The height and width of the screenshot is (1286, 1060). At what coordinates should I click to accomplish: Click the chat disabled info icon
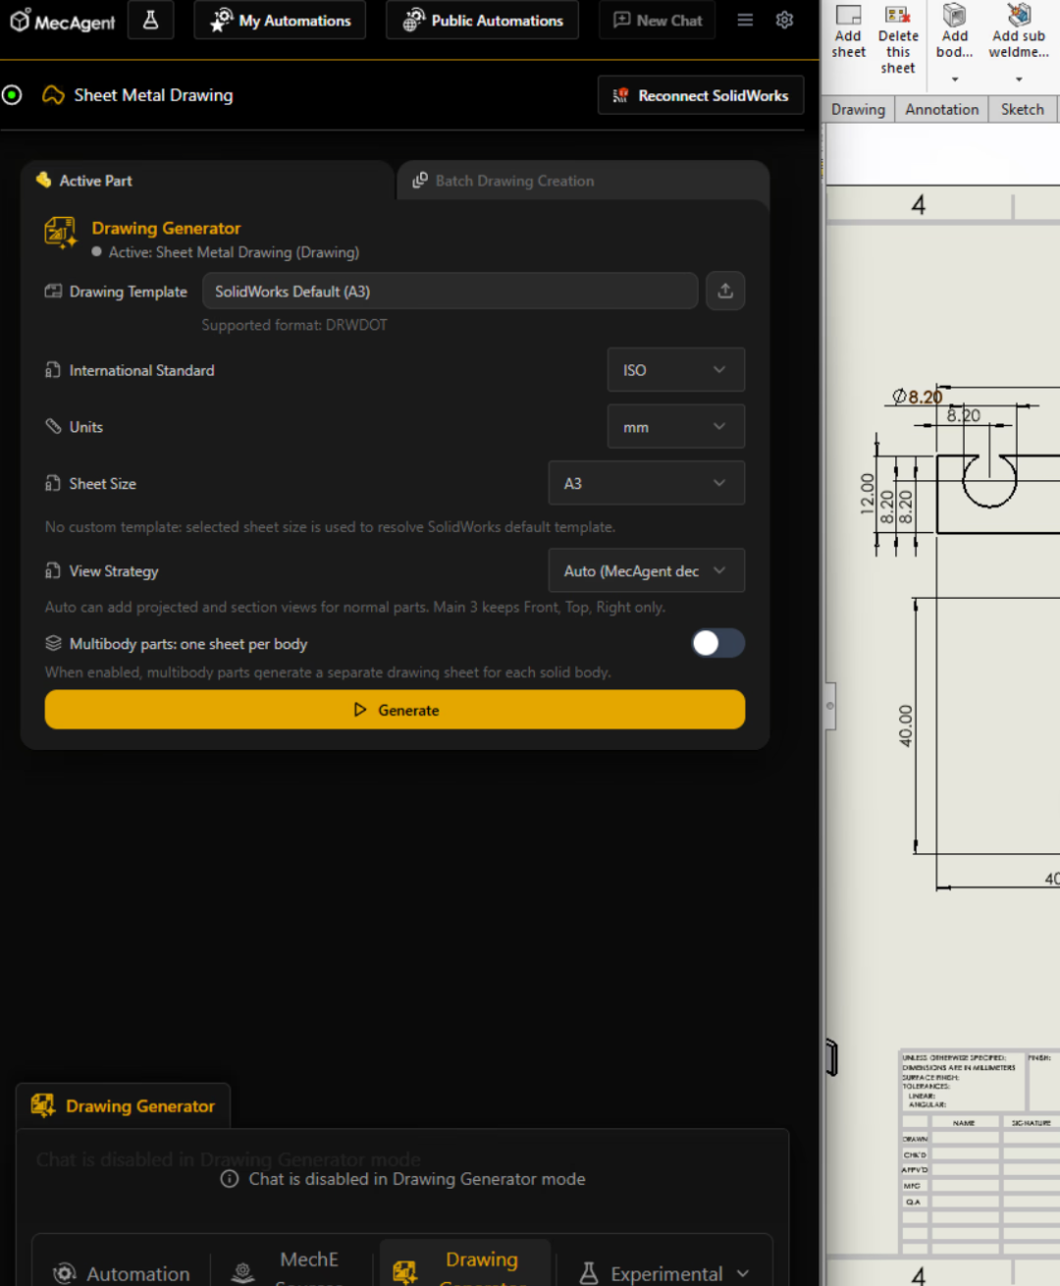(230, 1178)
